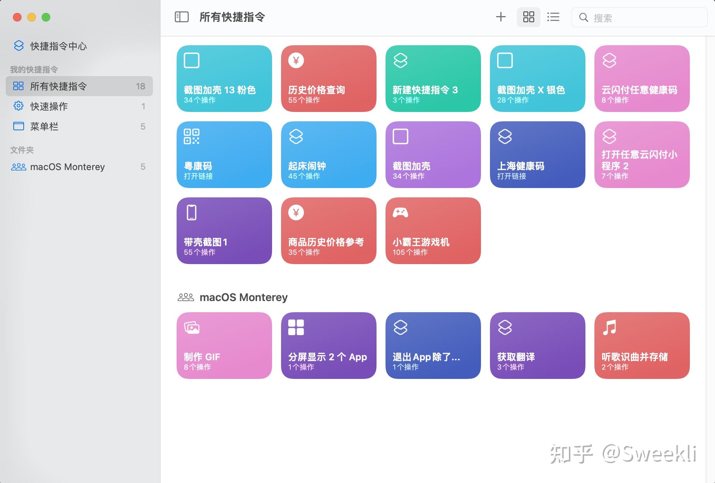The width and height of the screenshot is (715, 483).
Task: Expand the macOS Monterey folder in sidebar
Action: [x=67, y=167]
